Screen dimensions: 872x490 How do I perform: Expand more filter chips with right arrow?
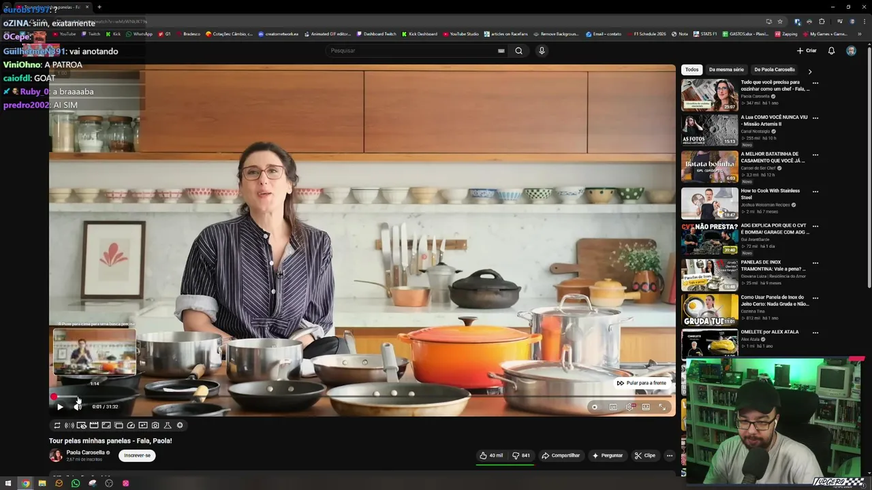[810, 71]
